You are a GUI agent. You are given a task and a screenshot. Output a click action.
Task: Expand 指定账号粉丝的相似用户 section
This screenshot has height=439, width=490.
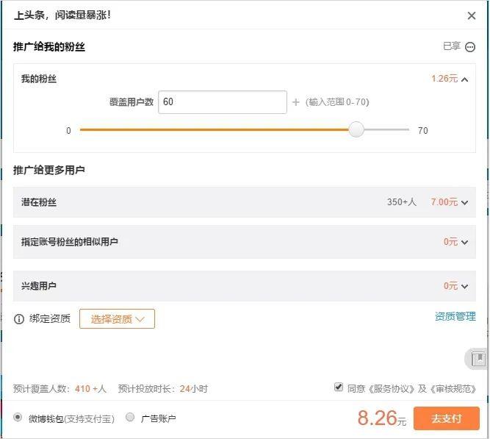pos(464,242)
